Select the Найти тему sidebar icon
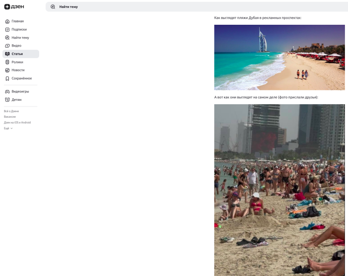 (x=7, y=38)
